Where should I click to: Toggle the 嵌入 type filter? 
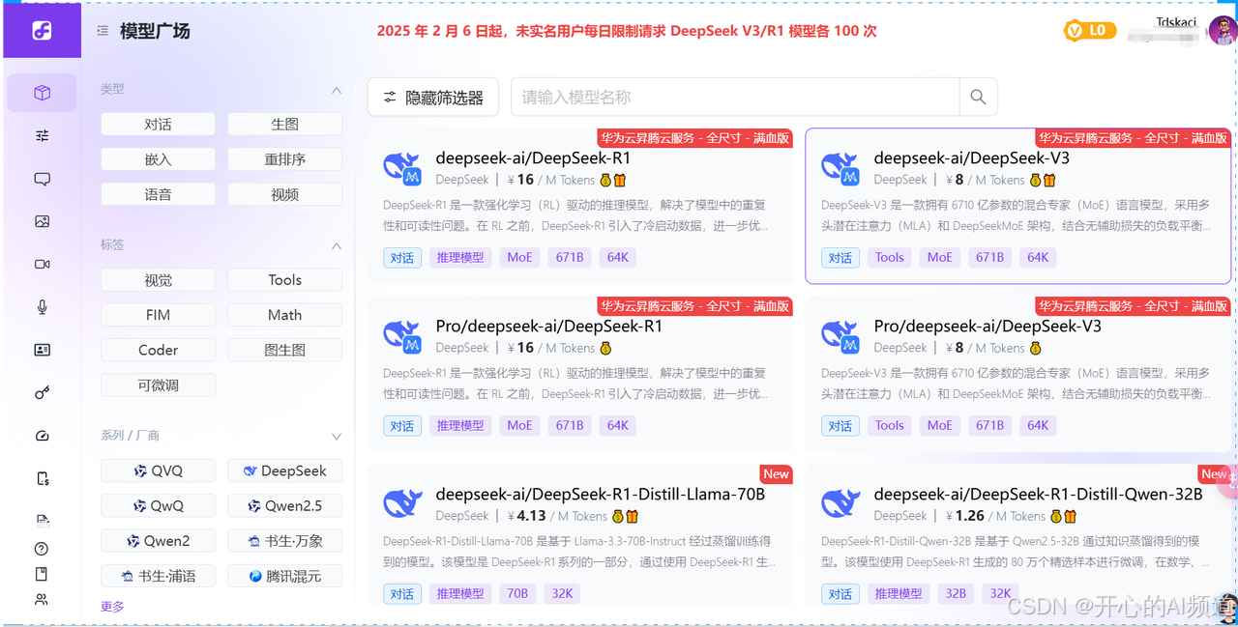158,159
